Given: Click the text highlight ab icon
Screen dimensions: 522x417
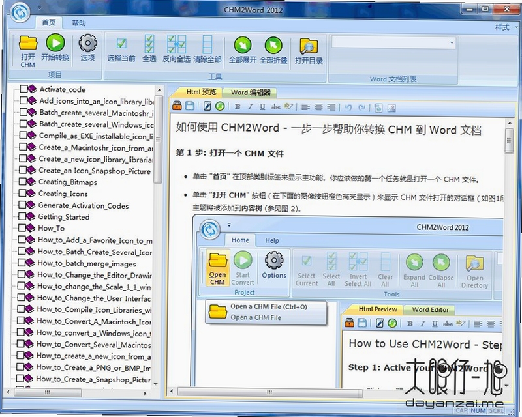Looking at the screenshot, I should pyautogui.click(x=288, y=106).
